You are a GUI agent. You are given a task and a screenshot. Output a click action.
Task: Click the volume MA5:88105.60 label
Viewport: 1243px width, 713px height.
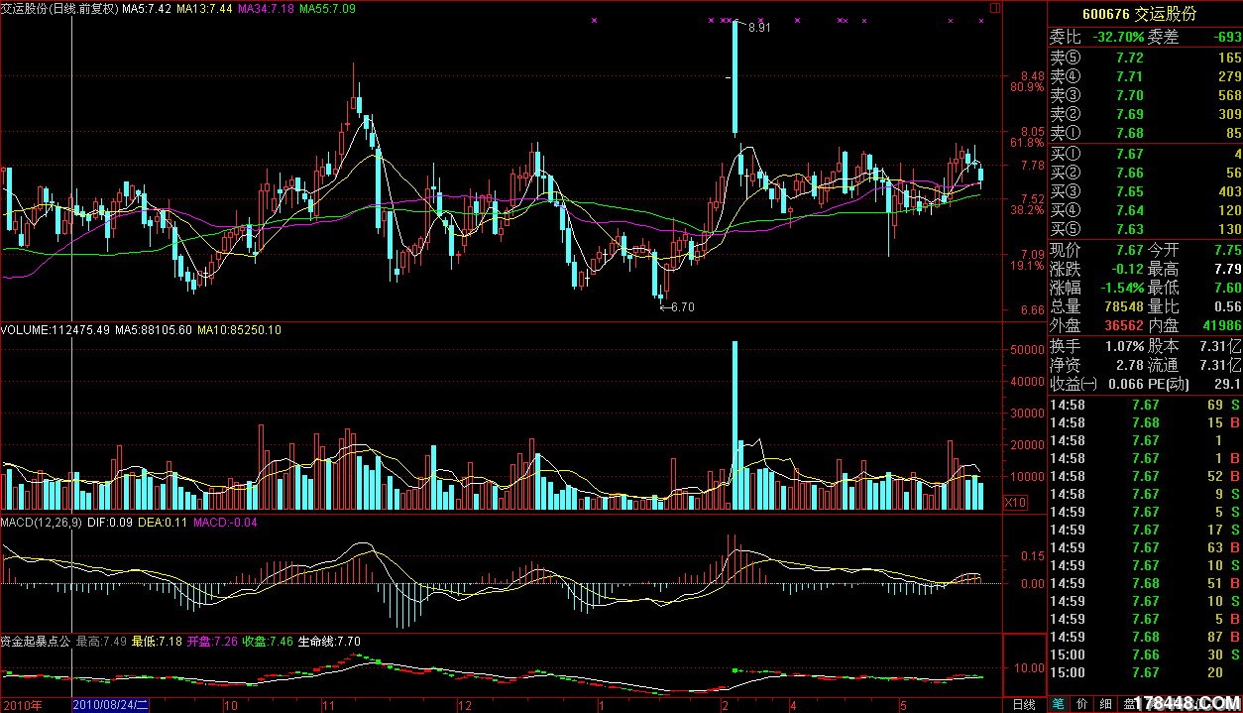coord(154,330)
